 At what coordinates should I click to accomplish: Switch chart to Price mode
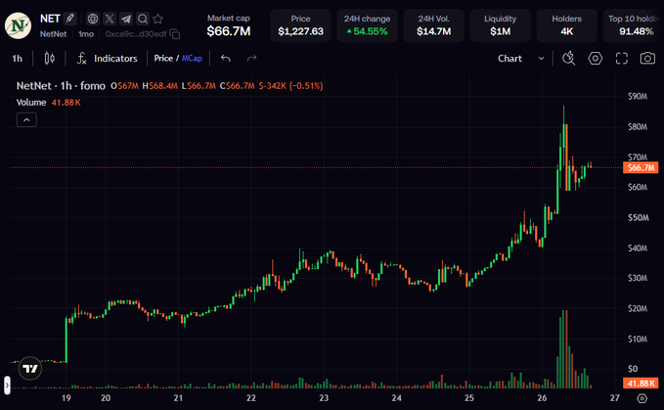click(163, 59)
